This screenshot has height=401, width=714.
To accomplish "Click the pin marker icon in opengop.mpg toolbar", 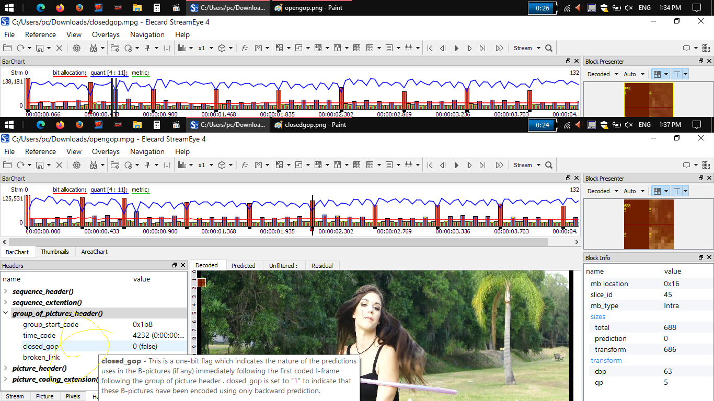I will click(x=148, y=165).
